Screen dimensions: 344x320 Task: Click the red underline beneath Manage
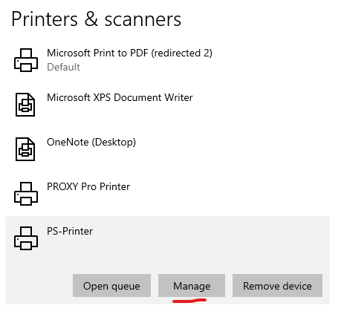[189, 301]
